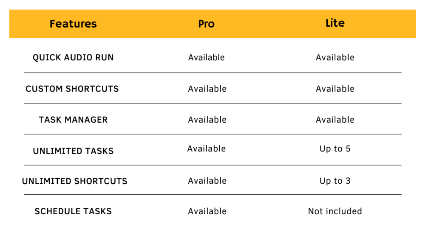The width and height of the screenshot is (425, 227).
Task: Click Pro availability for Unlimited Tasks
Action: [207, 149]
